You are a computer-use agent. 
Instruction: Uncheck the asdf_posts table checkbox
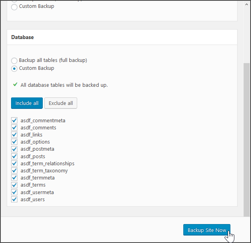point(14,156)
